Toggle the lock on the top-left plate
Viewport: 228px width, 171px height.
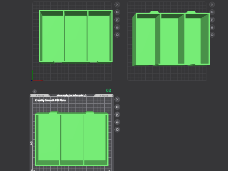click(117, 27)
